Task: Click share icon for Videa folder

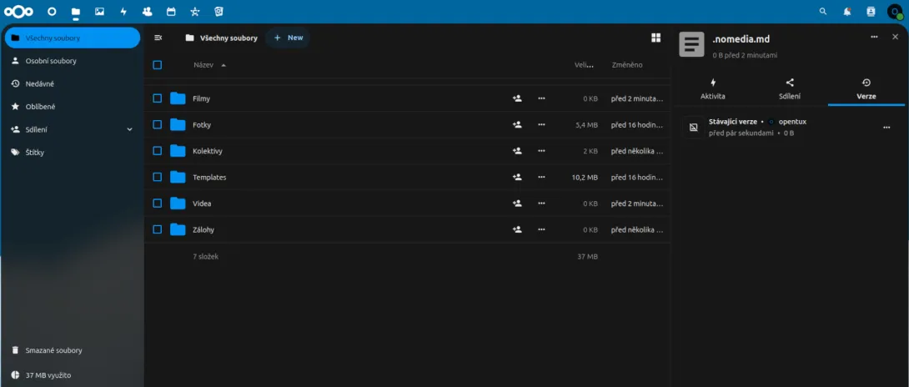Action: tap(517, 204)
